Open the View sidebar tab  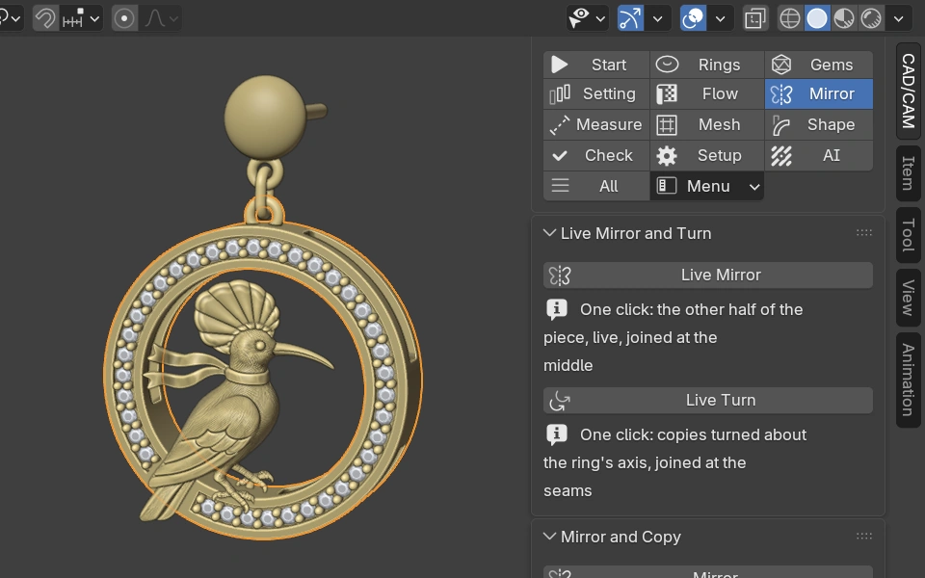pyautogui.click(x=909, y=298)
